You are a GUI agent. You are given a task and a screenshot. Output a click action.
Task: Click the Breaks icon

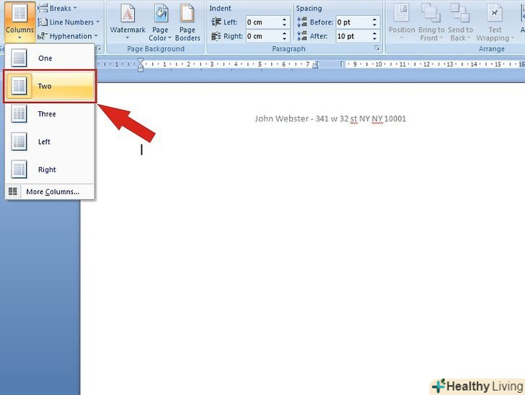(43, 8)
